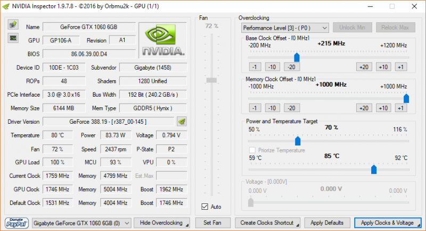Click -10 under Memory Clock Offset
The height and width of the screenshot is (231, 426).
[272, 108]
